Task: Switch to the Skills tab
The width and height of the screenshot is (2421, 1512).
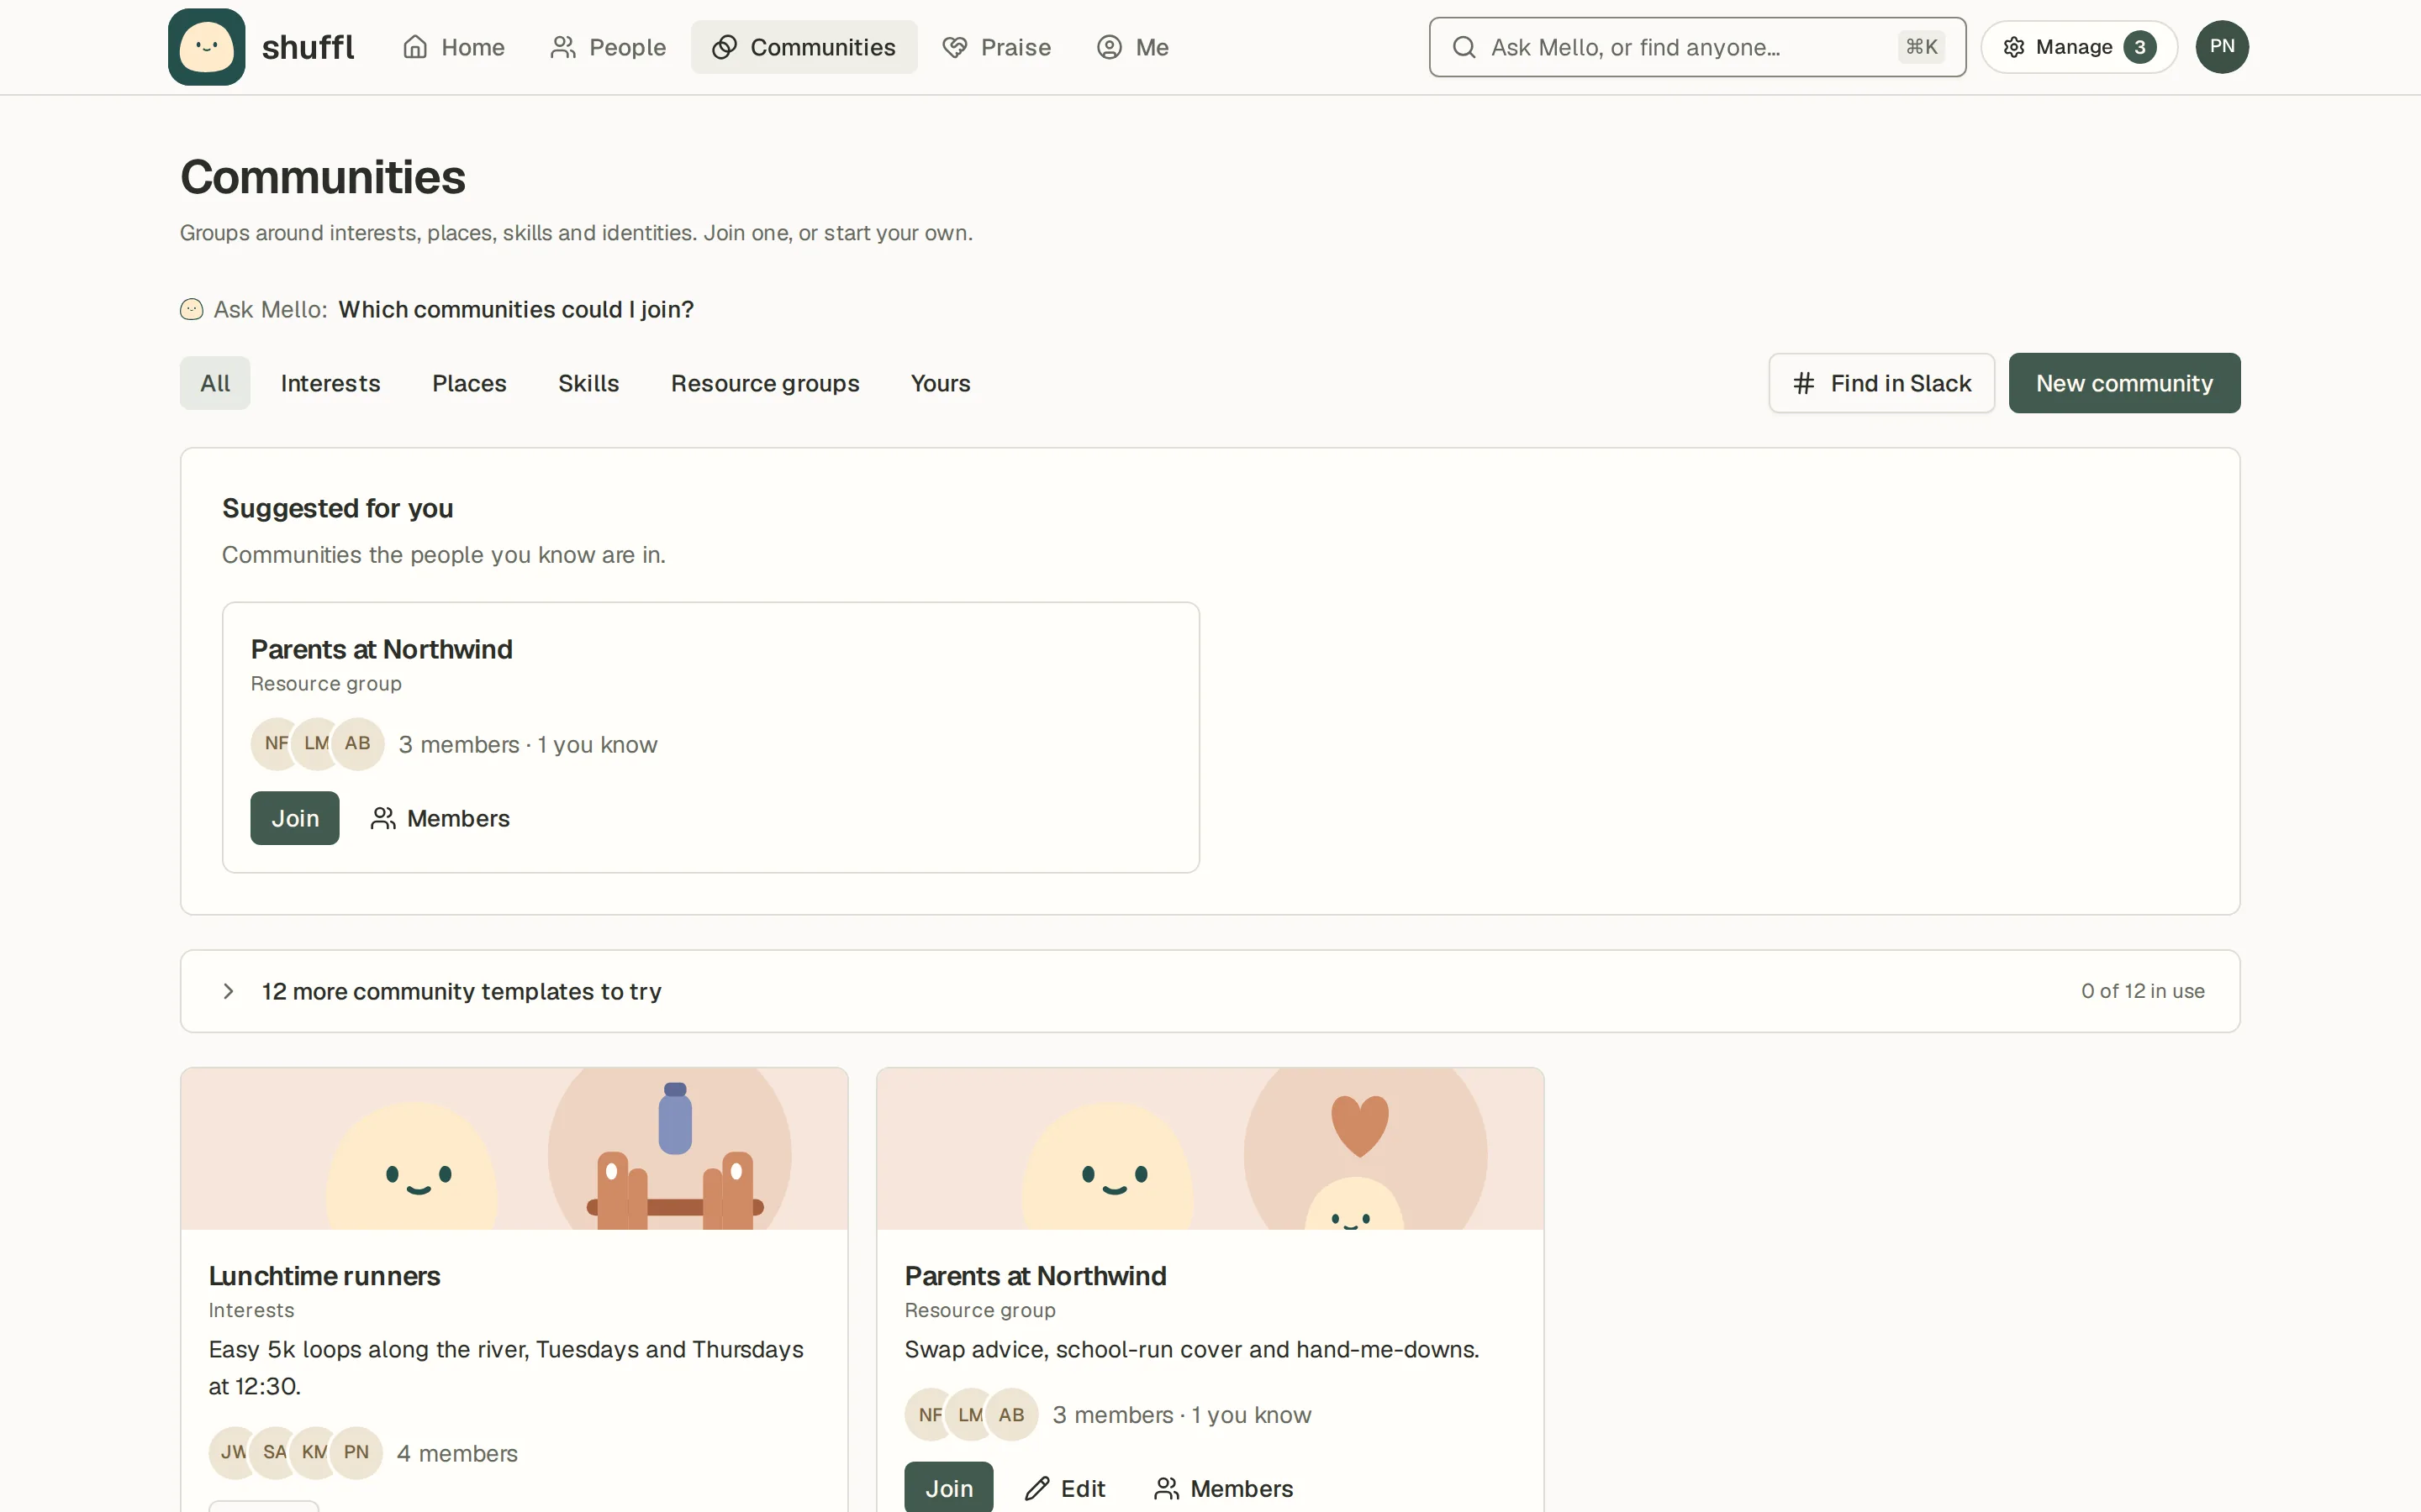Action: coord(588,383)
